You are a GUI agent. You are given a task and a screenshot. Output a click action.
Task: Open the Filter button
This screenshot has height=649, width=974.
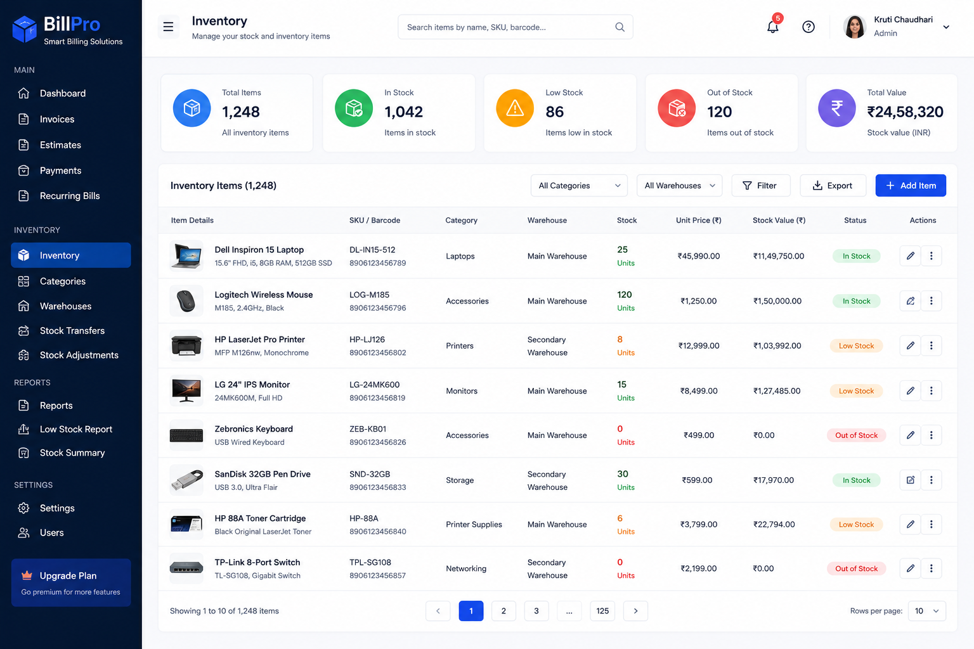tap(761, 186)
